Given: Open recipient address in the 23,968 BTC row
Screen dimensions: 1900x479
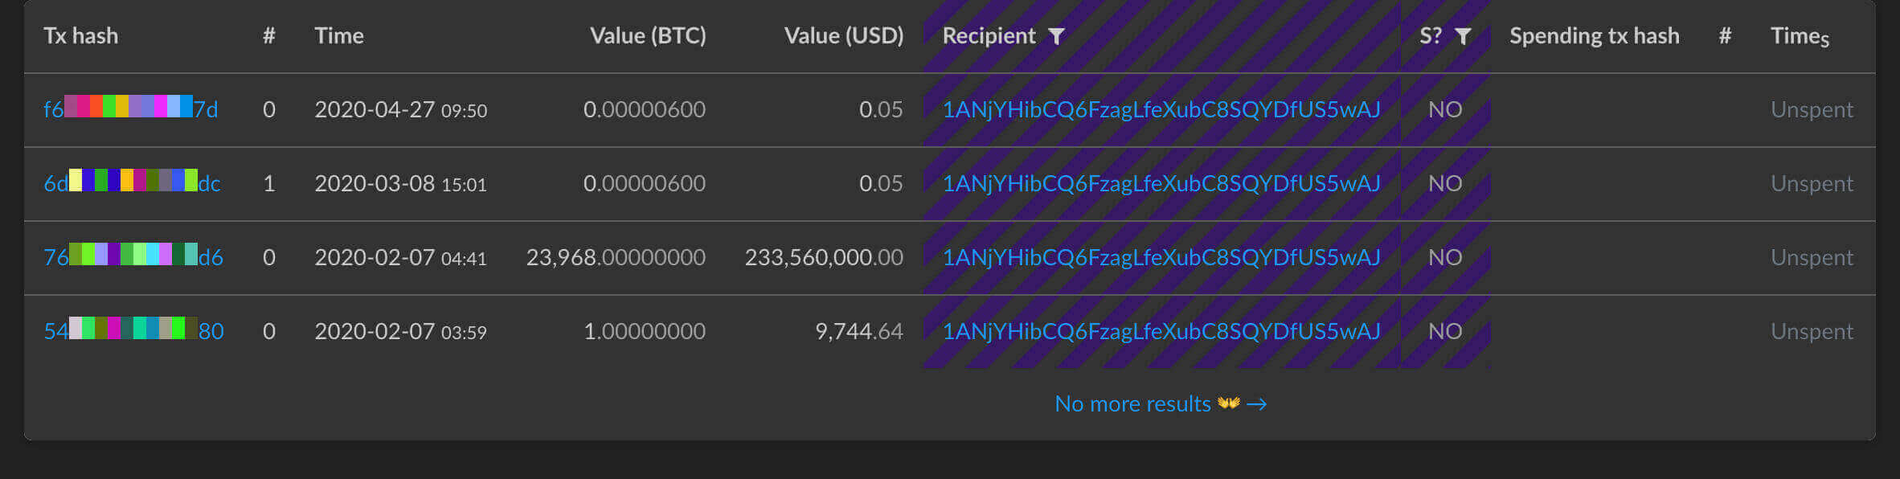Looking at the screenshot, I should (1161, 257).
